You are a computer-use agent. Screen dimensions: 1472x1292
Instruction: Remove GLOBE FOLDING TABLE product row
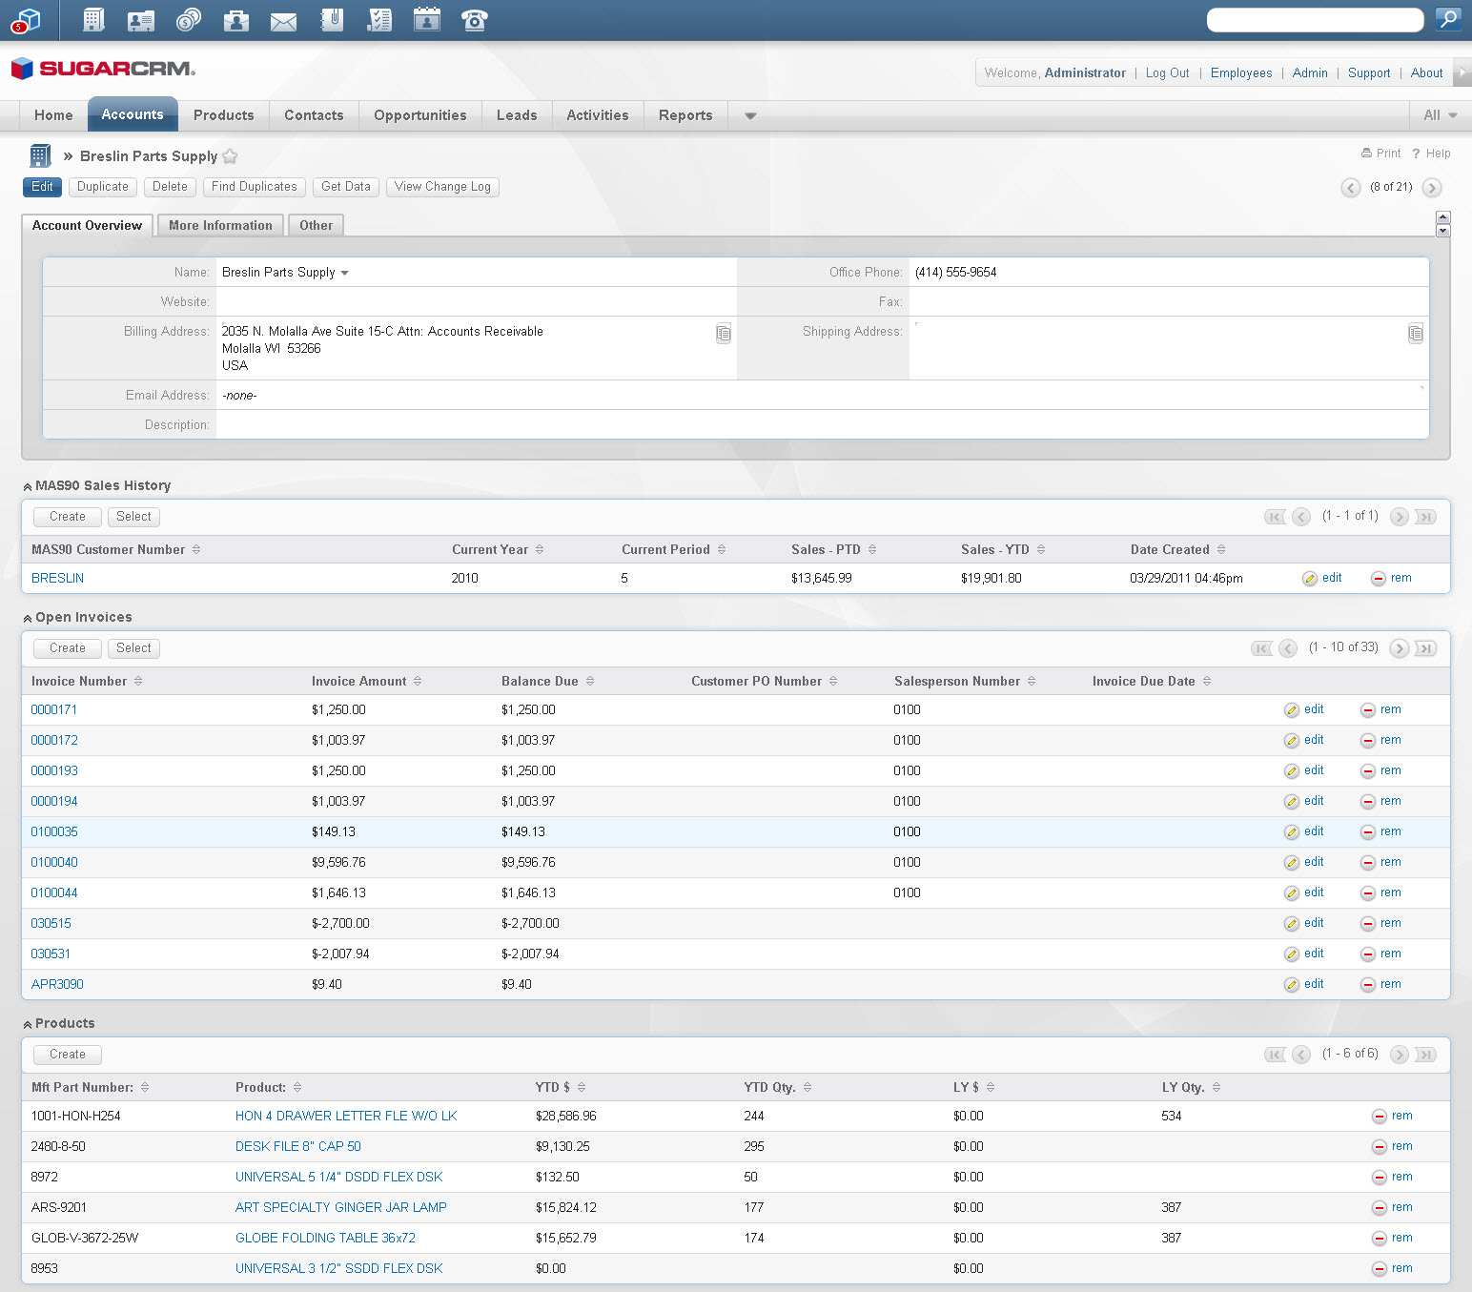coord(1392,1238)
